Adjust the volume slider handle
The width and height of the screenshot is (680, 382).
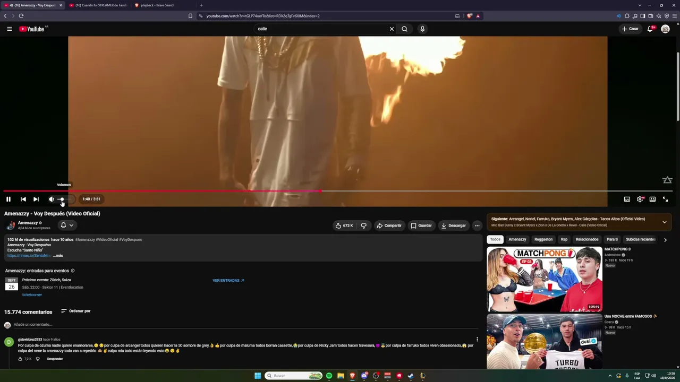[x=62, y=199]
